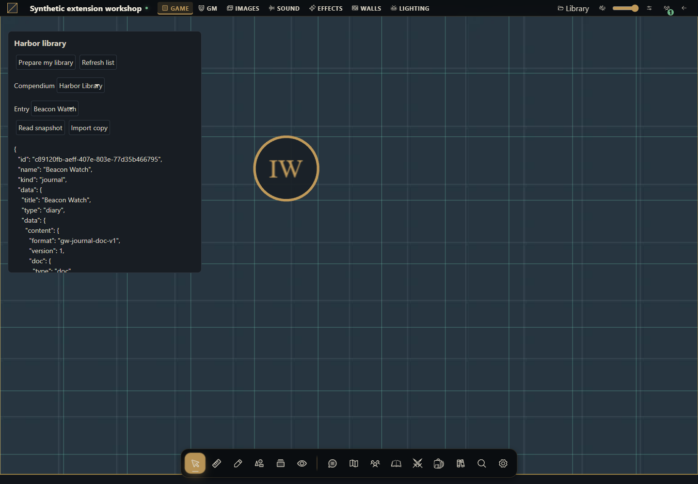Click the snapshot line "kind": "journal"
Image resolution: width=698 pixels, height=484 pixels.
(43, 180)
